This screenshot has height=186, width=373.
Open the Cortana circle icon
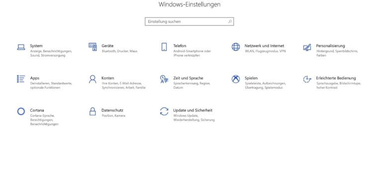(x=21, y=111)
